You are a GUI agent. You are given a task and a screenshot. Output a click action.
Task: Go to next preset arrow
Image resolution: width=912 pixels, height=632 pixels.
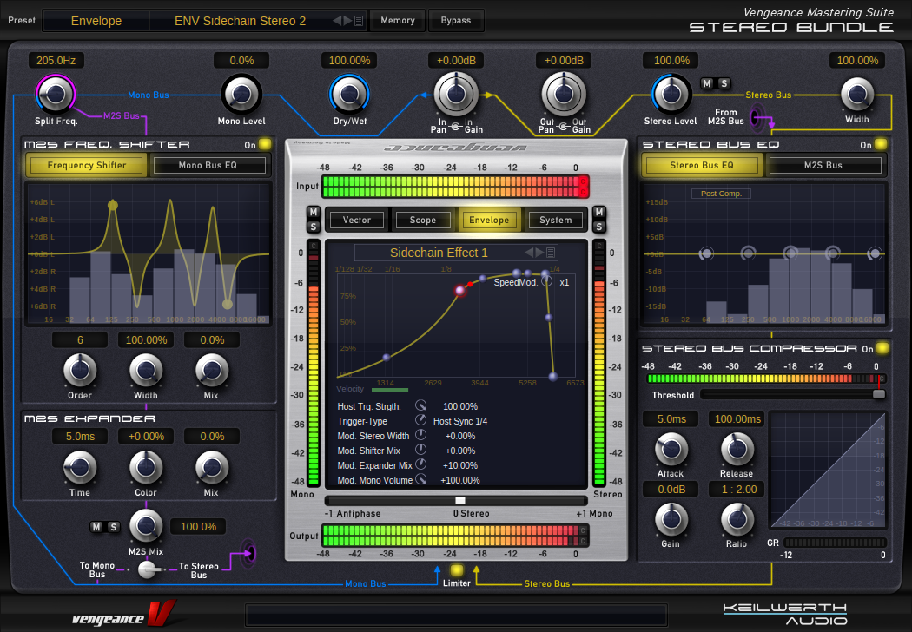tap(347, 21)
